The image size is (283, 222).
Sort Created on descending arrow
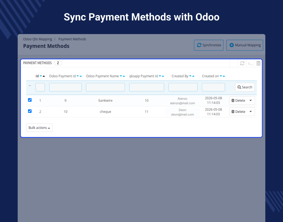[221, 76]
